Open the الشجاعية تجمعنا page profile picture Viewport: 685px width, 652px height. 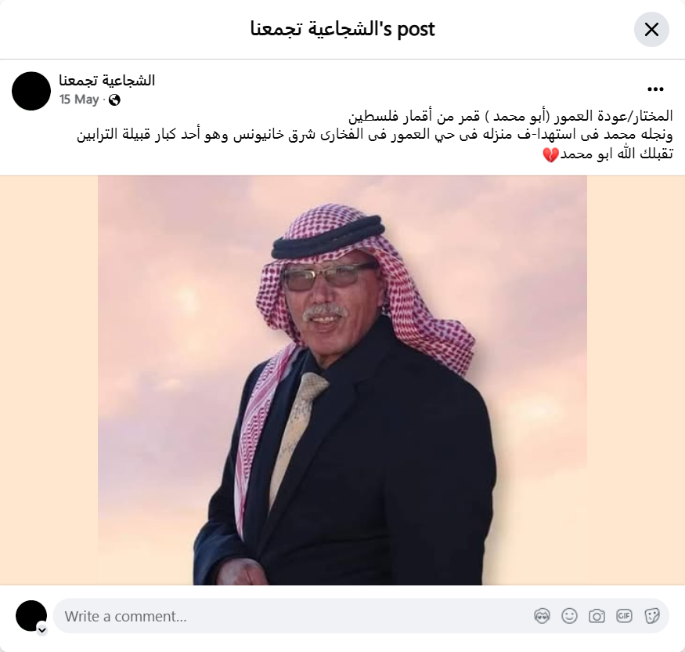(x=31, y=91)
